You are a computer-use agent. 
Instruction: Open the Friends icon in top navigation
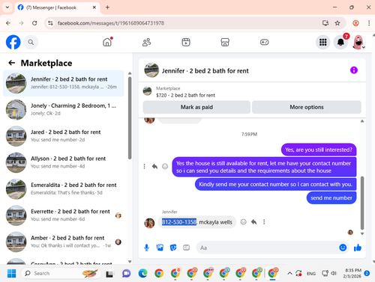(146, 42)
